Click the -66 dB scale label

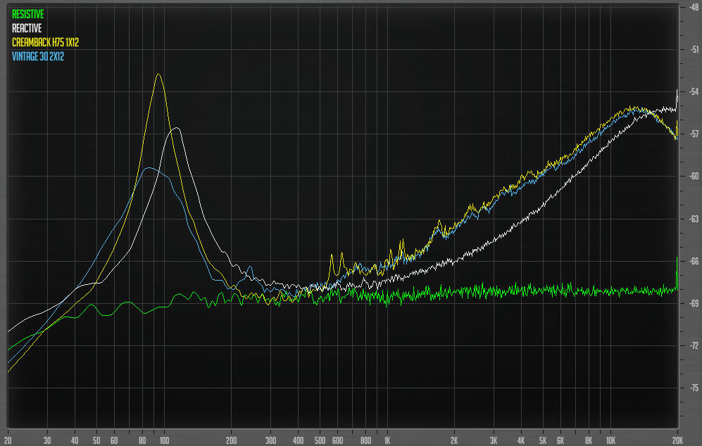(694, 261)
